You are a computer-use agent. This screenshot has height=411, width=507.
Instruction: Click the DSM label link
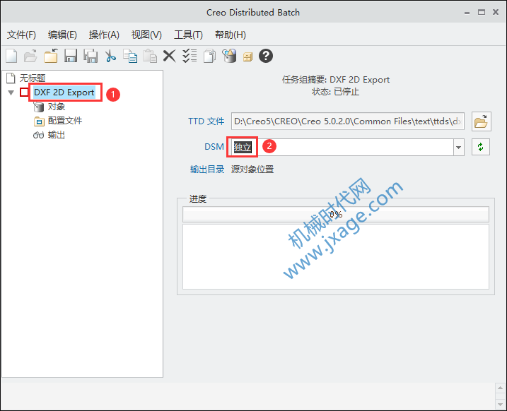point(214,147)
